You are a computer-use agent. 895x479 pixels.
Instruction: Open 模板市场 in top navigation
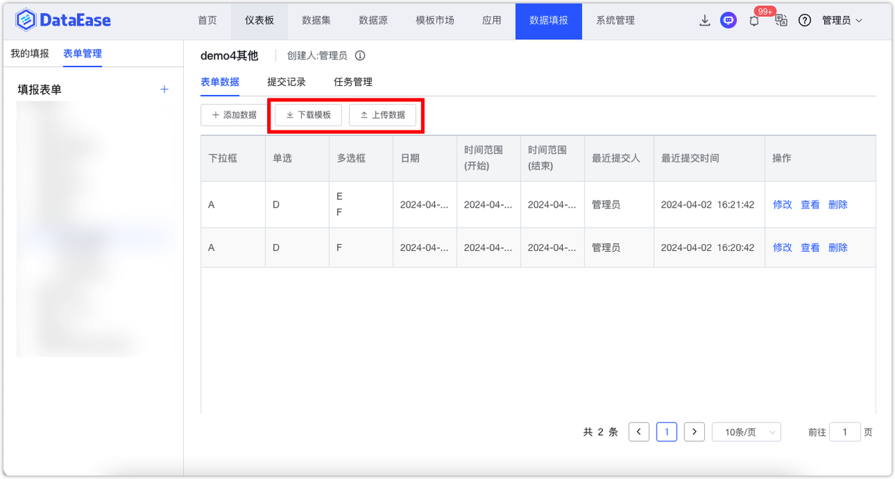click(435, 20)
